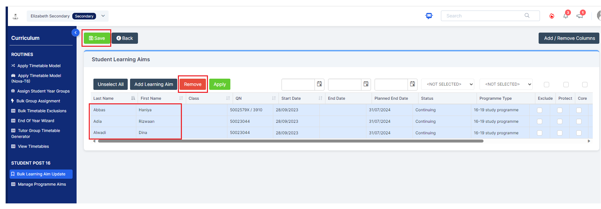This screenshot has width=601, height=209.
Task: Open the announcements megaphone icon
Action: tap(580, 16)
